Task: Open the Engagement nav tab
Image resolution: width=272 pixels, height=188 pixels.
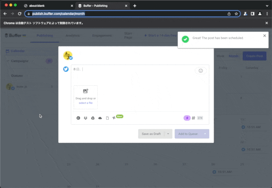Action: click(102, 36)
